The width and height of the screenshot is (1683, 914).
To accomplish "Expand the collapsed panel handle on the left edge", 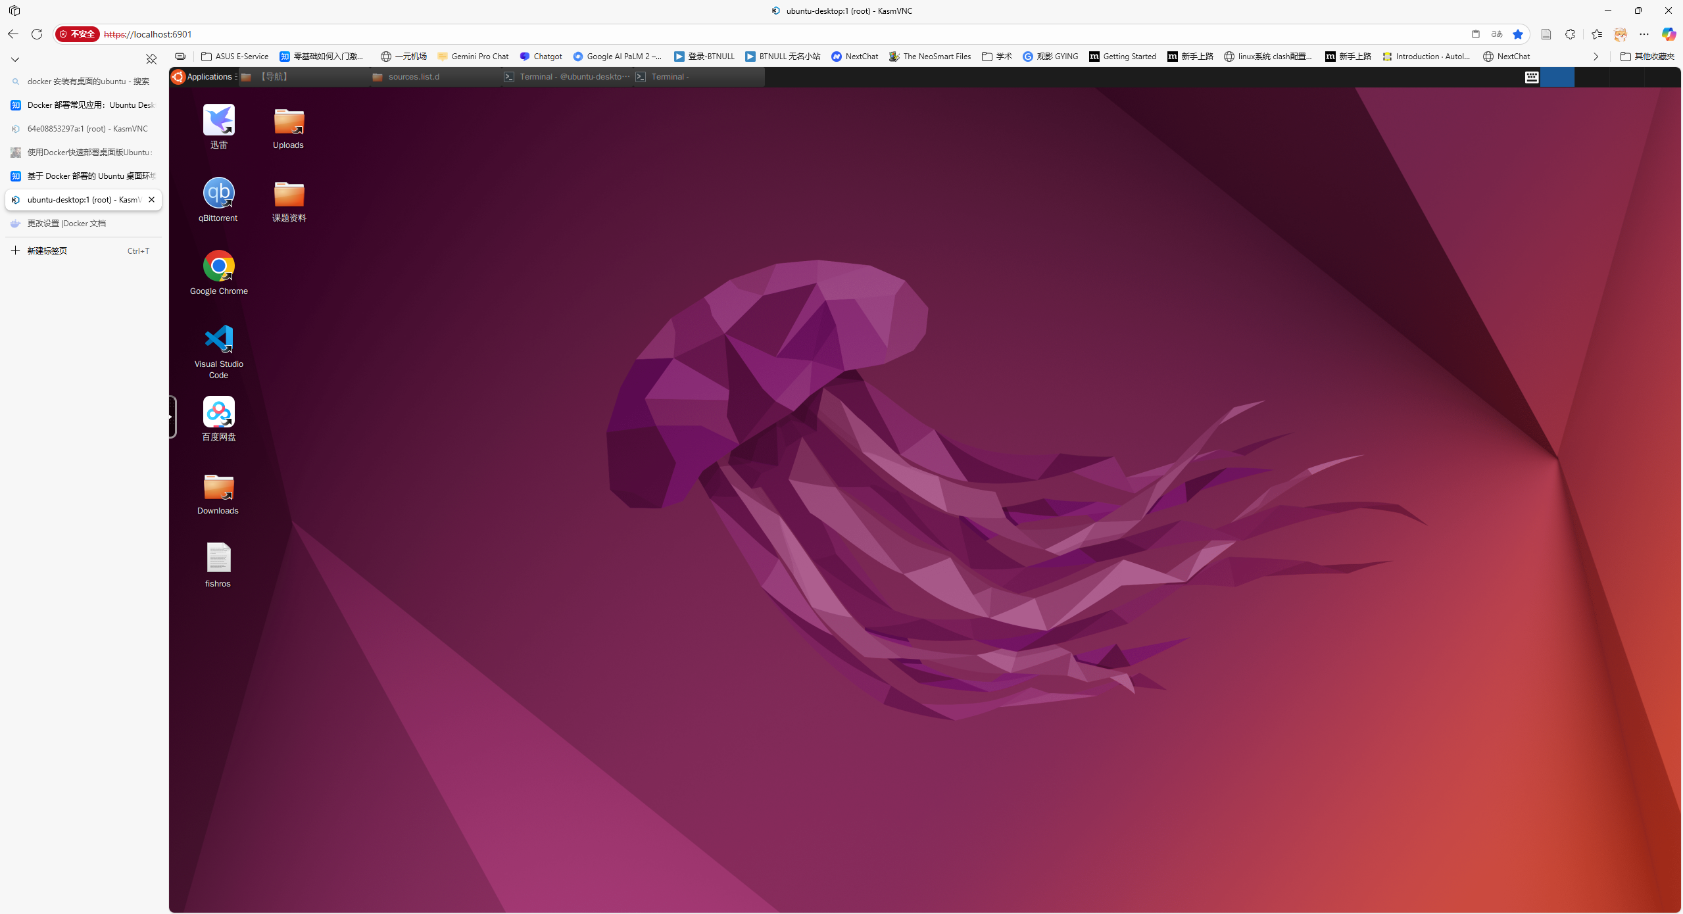I will (x=170, y=416).
